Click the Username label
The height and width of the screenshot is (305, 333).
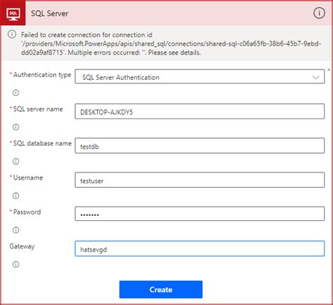point(28,177)
